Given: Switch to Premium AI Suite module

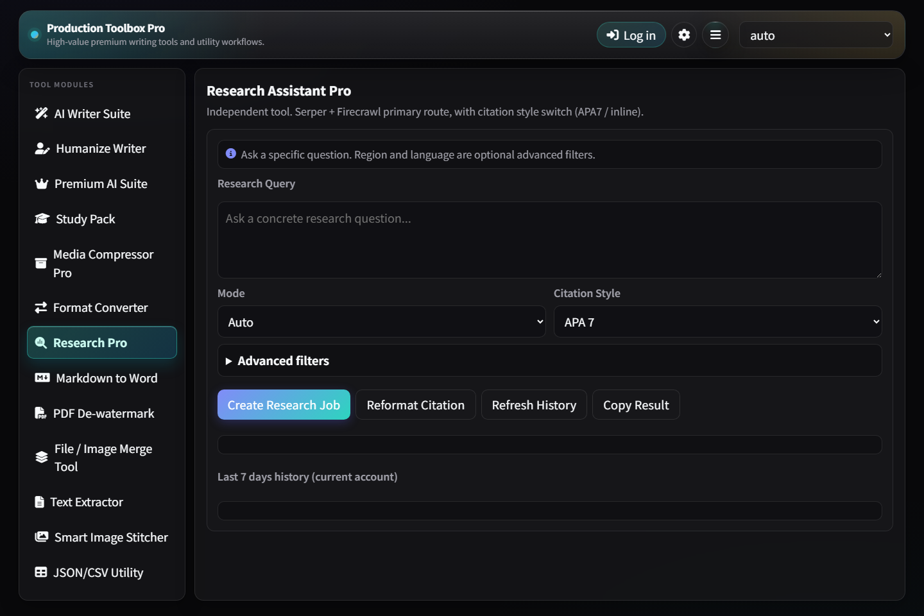Looking at the screenshot, I should tap(102, 184).
